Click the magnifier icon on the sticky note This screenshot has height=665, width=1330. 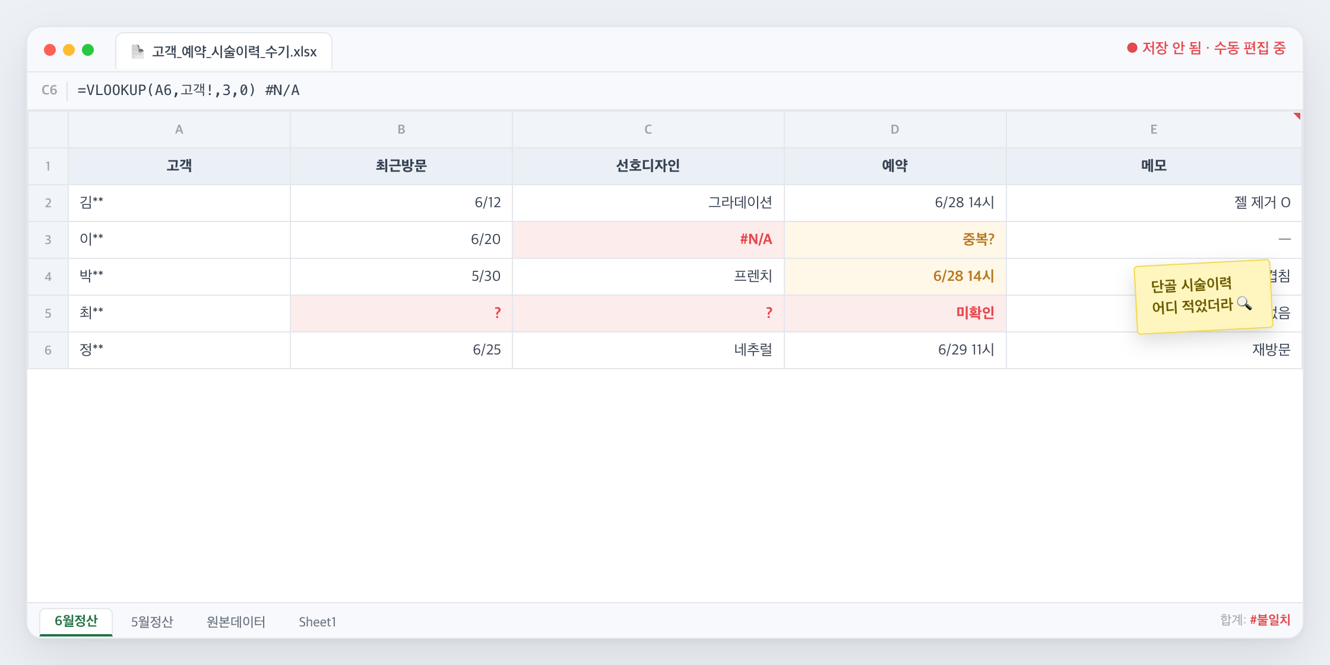coord(1244,303)
